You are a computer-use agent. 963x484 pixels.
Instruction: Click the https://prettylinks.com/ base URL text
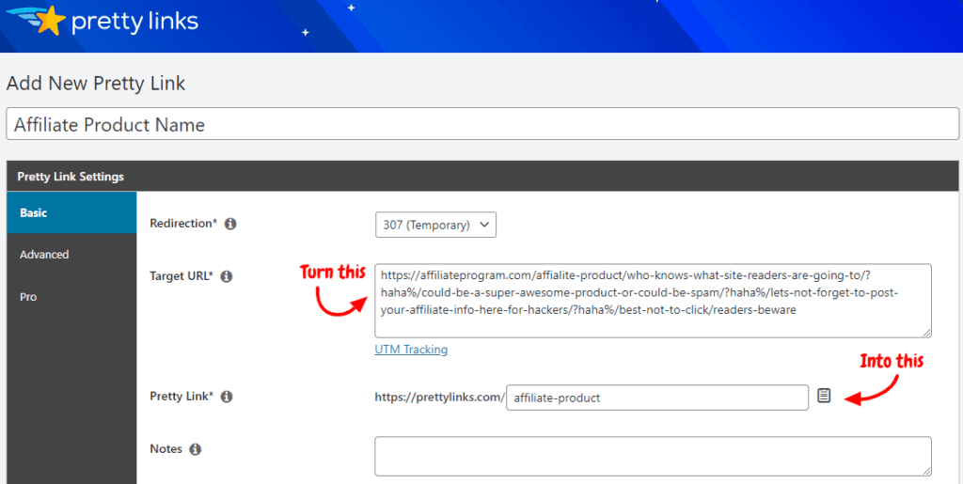439,398
